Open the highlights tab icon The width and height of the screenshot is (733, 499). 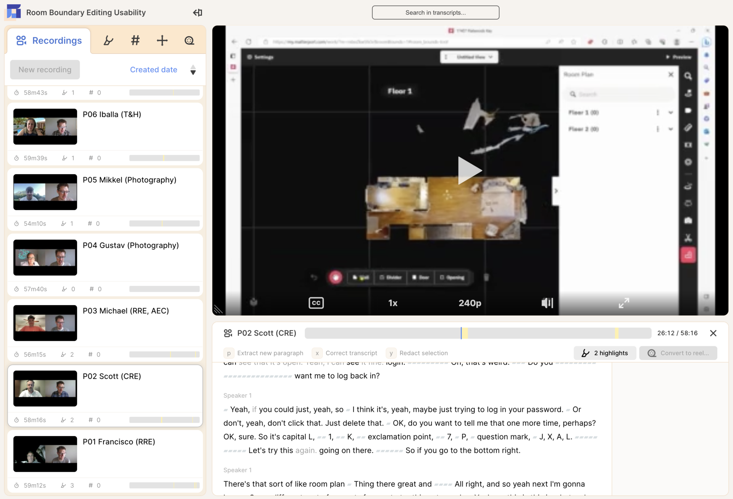tap(108, 40)
